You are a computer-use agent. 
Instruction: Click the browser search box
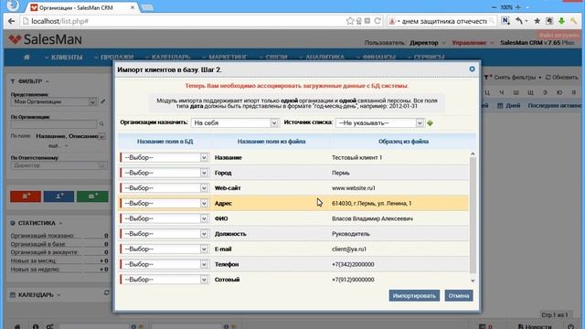pos(443,21)
